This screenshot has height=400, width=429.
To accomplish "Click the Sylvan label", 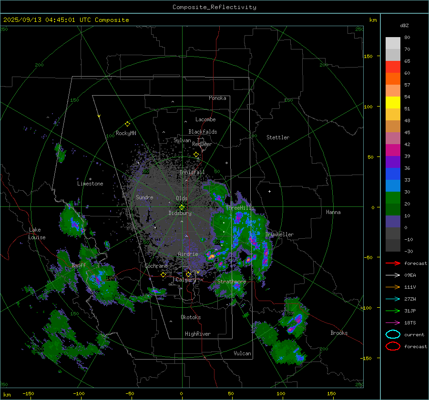I will point(182,140).
